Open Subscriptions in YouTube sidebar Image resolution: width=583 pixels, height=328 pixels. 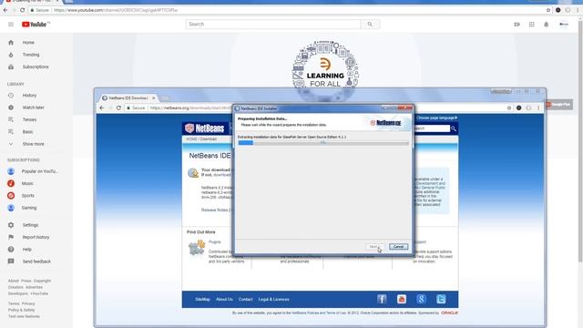point(36,67)
